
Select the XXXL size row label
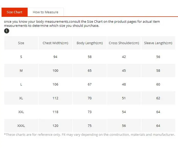[x=21, y=126]
